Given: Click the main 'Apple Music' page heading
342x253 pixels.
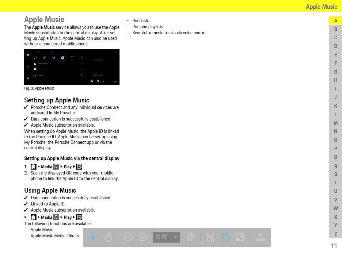Looking at the screenshot, I should 44,19.
